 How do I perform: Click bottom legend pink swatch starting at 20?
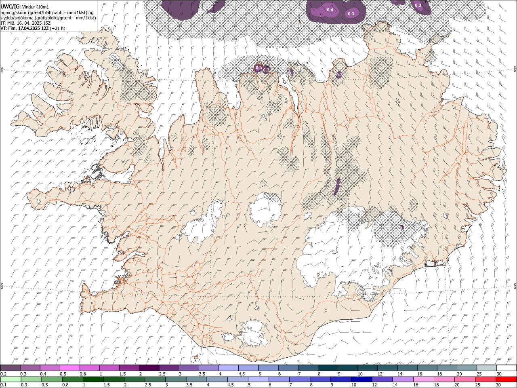pos(464,379)
